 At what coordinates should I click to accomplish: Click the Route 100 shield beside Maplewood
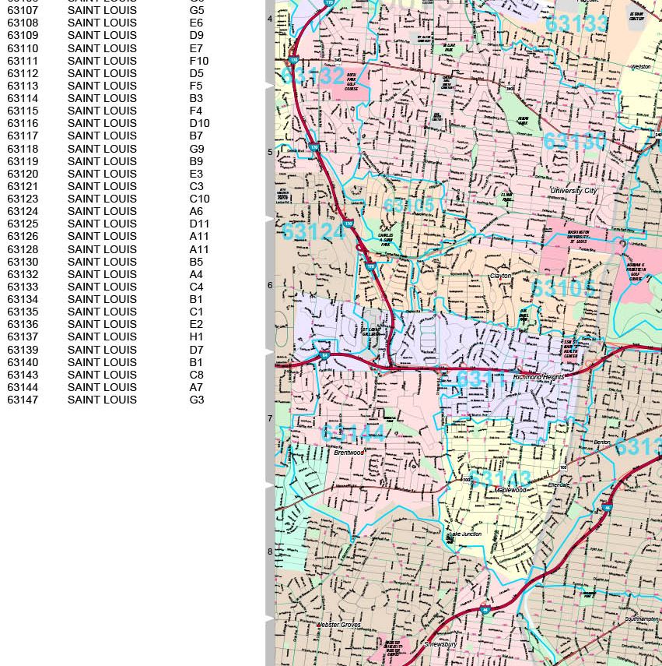click(x=467, y=480)
